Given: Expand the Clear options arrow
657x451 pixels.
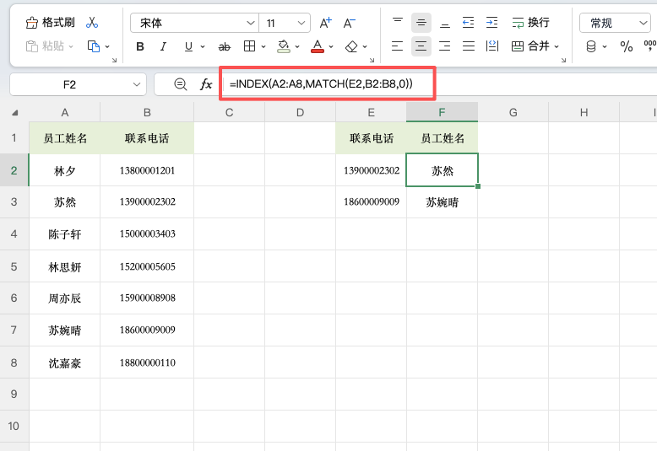Looking at the screenshot, I should tap(365, 46).
